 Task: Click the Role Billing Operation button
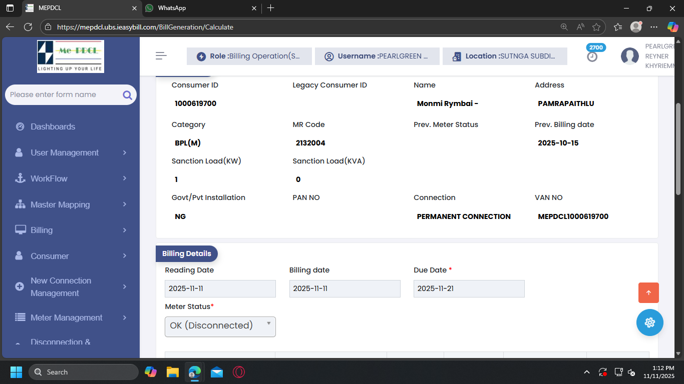coord(249,56)
